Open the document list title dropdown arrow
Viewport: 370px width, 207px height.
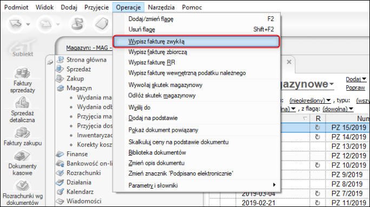(332, 84)
